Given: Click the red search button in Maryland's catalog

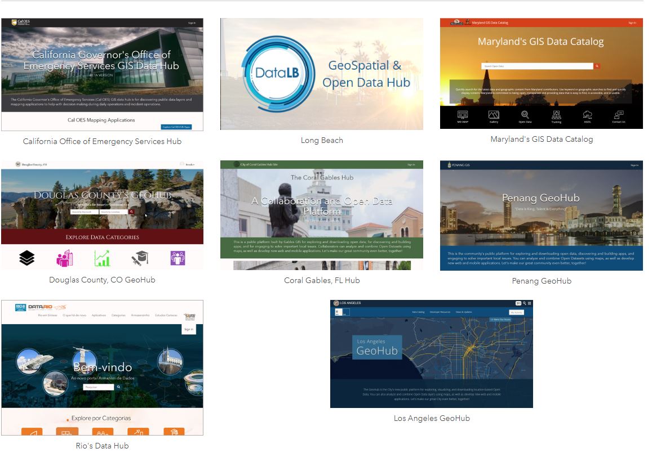Looking at the screenshot, I should pyautogui.click(x=597, y=66).
